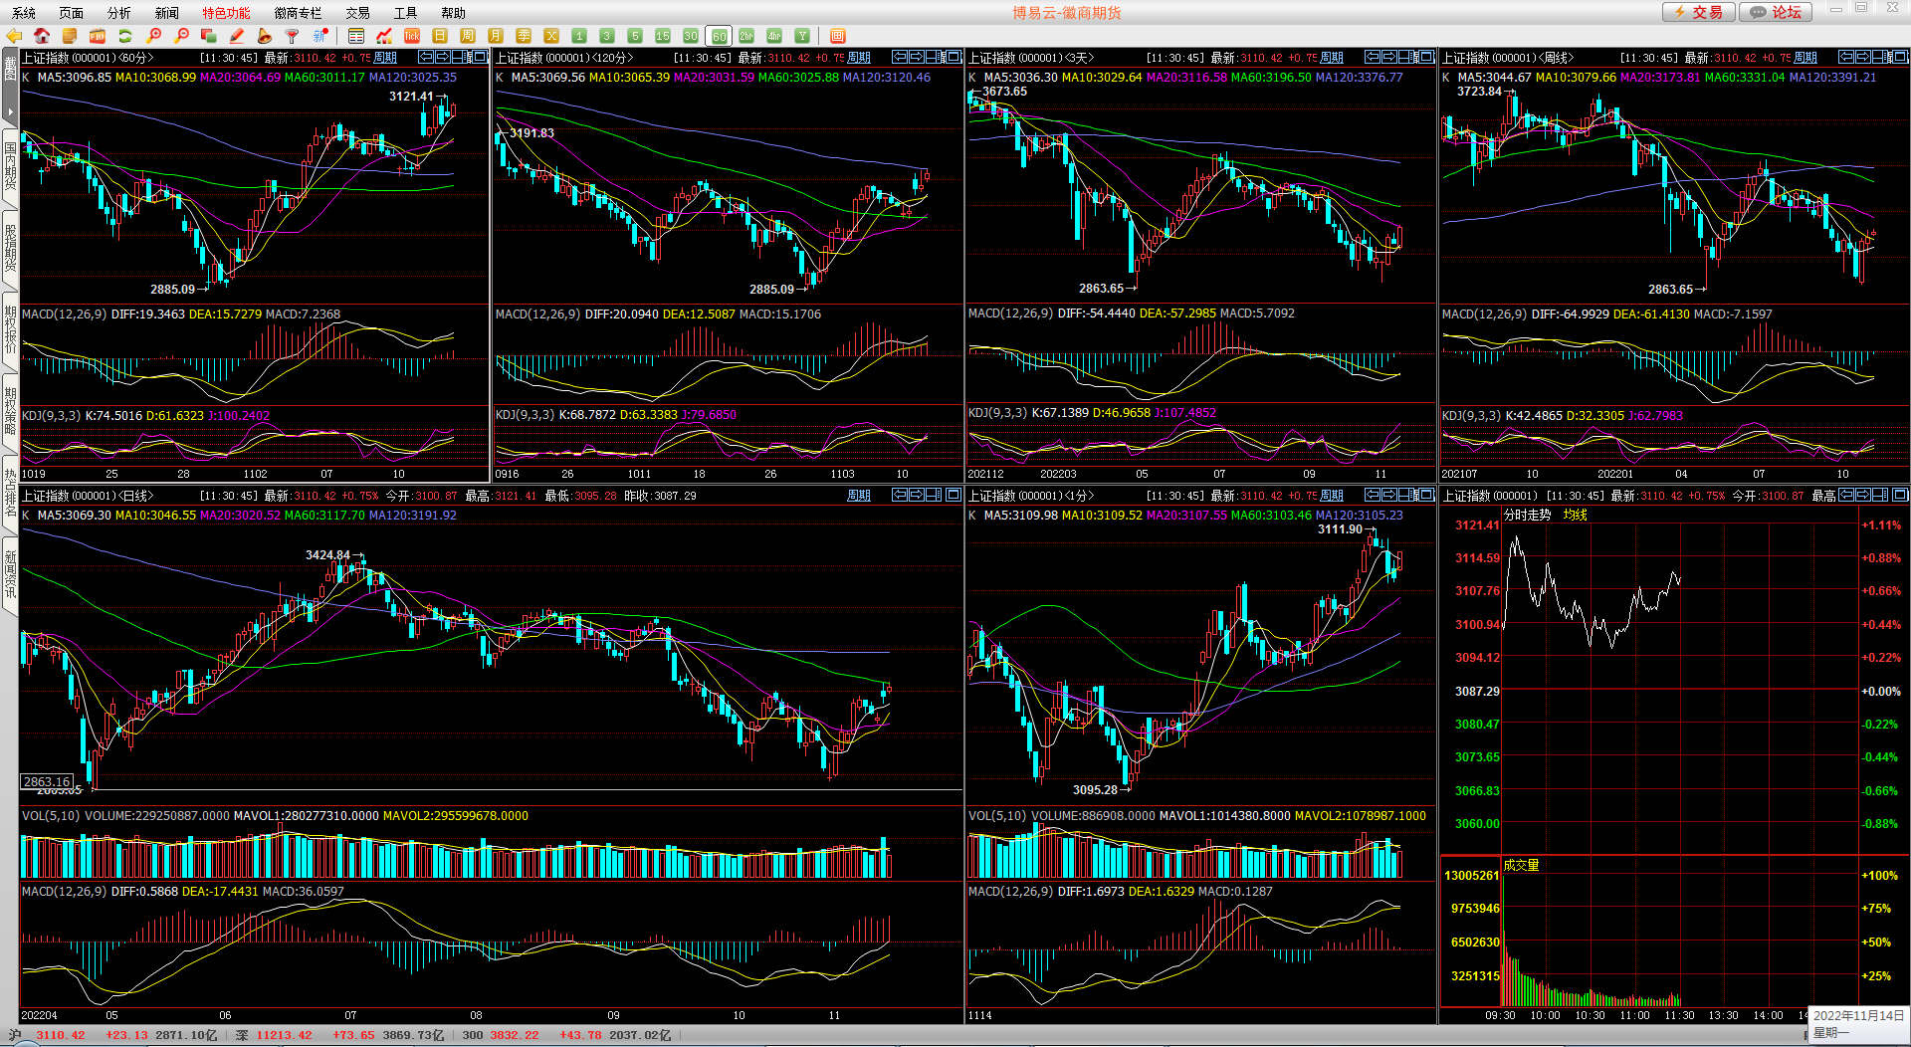Open 周期 dropdown in 120分 panel
The width and height of the screenshot is (1911, 1047).
click(859, 58)
